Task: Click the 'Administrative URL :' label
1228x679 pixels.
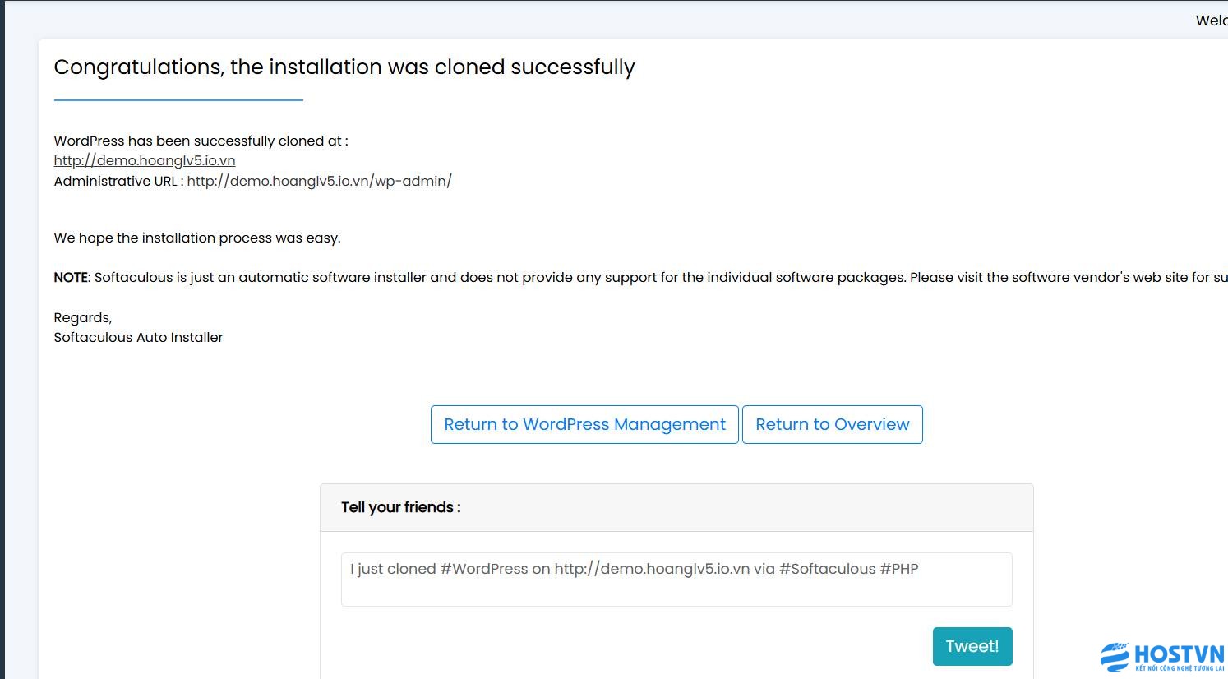Action: pos(118,181)
